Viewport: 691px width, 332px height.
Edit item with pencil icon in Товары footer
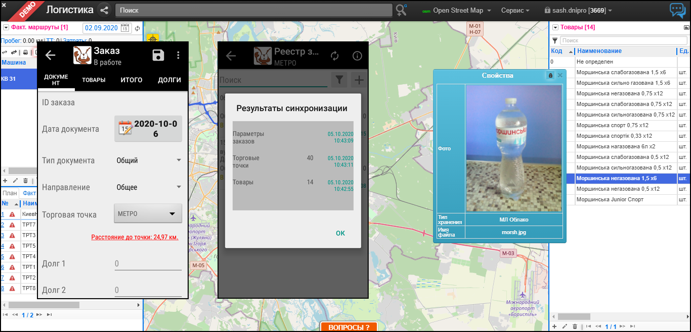(565, 326)
